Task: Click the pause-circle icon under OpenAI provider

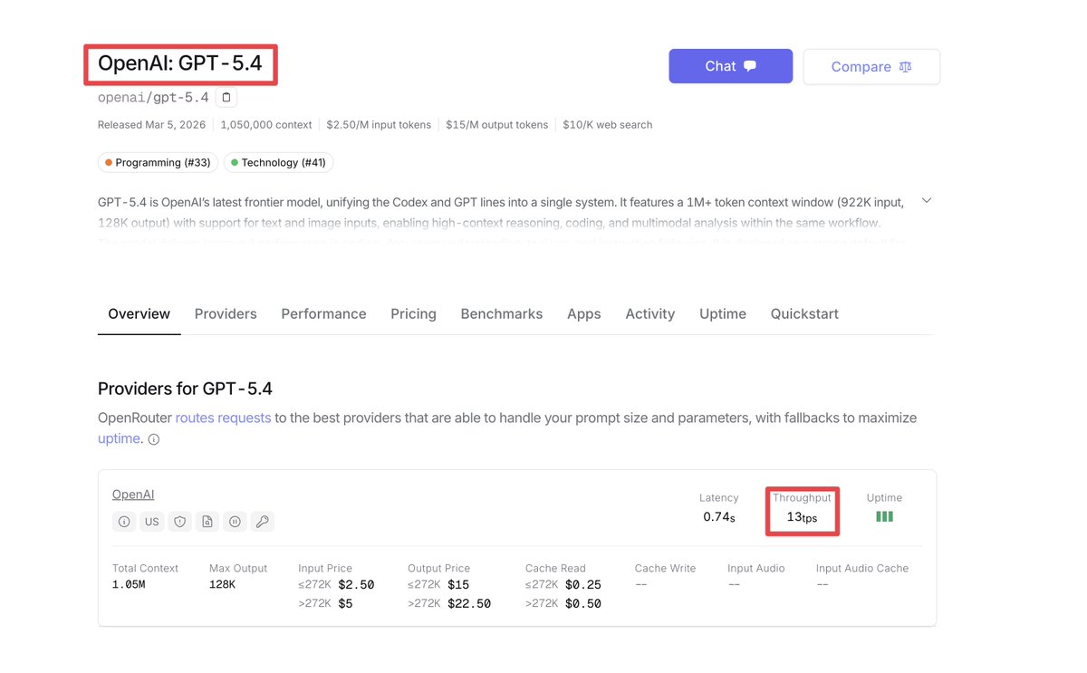Action: (x=235, y=522)
